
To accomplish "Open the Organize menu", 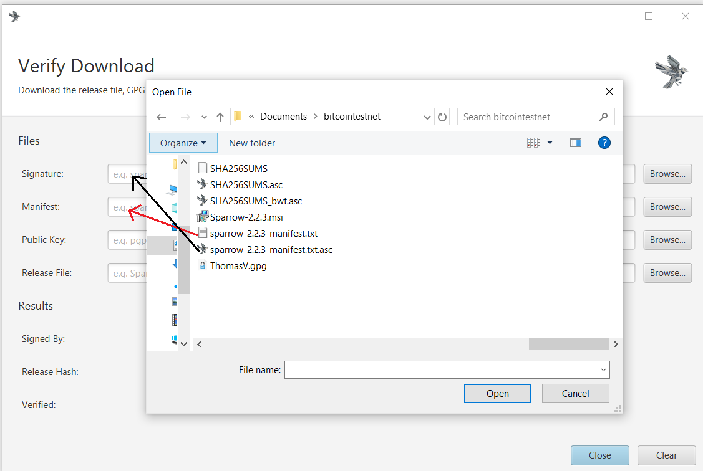I will pyautogui.click(x=183, y=143).
